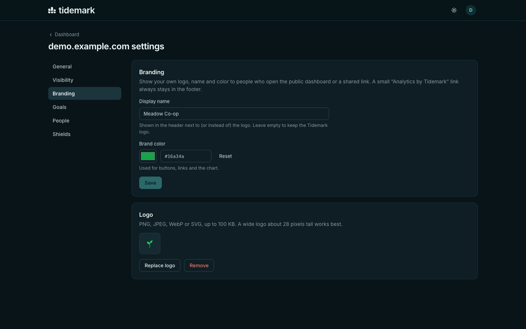The height and width of the screenshot is (329, 526).
Task: Open the green brand color picker swatch
Action: pyautogui.click(x=148, y=156)
